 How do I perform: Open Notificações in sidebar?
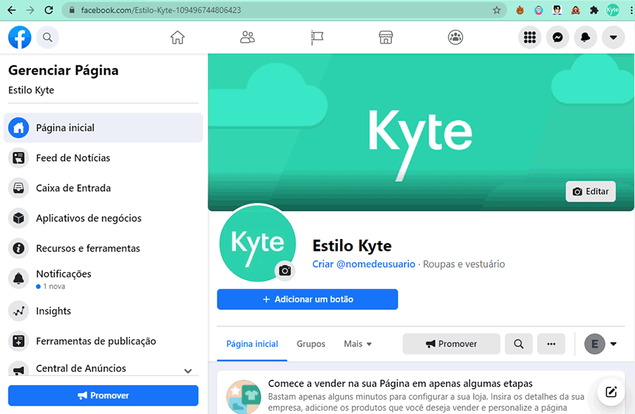pos(103,279)
